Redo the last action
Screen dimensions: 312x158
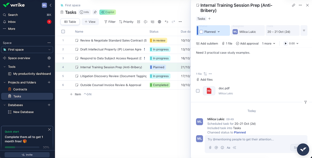173,22
